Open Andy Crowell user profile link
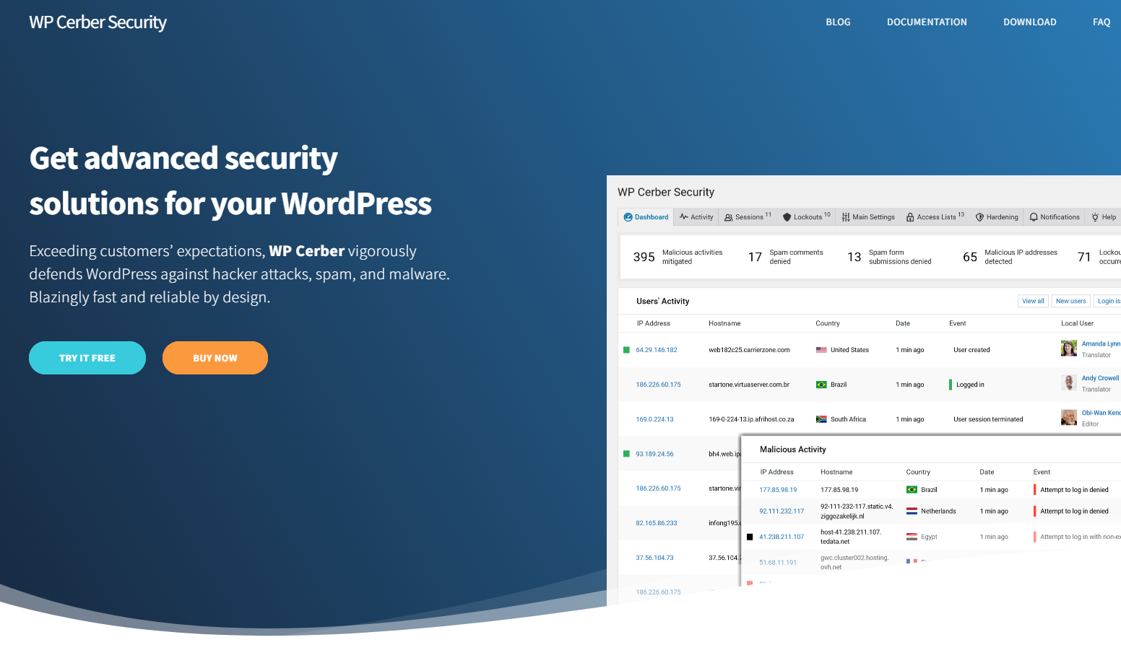Viewport: 1121px width, 645px height. 1100,378
